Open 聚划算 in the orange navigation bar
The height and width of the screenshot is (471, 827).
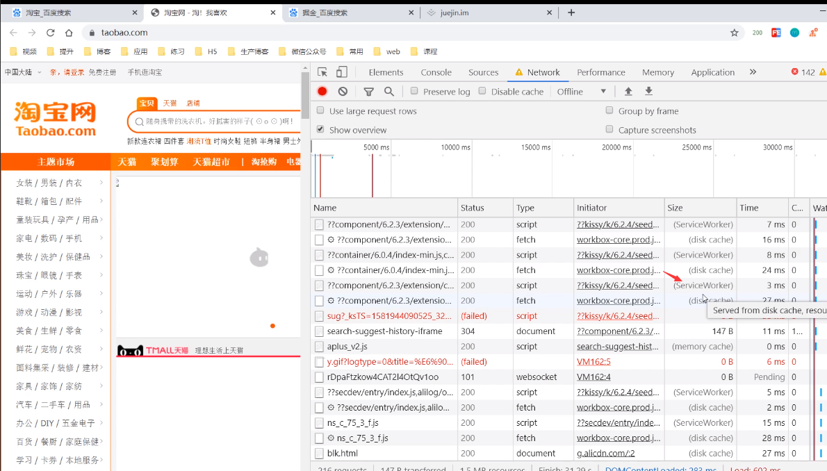pyautogui.click(x=165, y=162)
